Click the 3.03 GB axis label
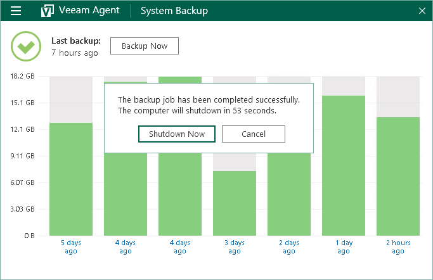433x280 pixels. pos(22,209)
